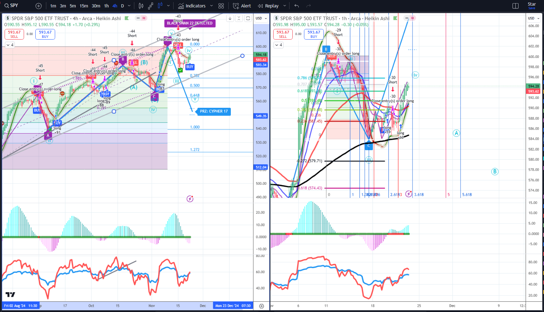Toggle the grey dash legend pill on right chart
The width and height of the screenshot is (544, 312).
tap(407, 18)
